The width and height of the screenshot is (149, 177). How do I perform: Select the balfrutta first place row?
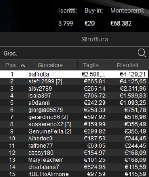pos(74,74)
